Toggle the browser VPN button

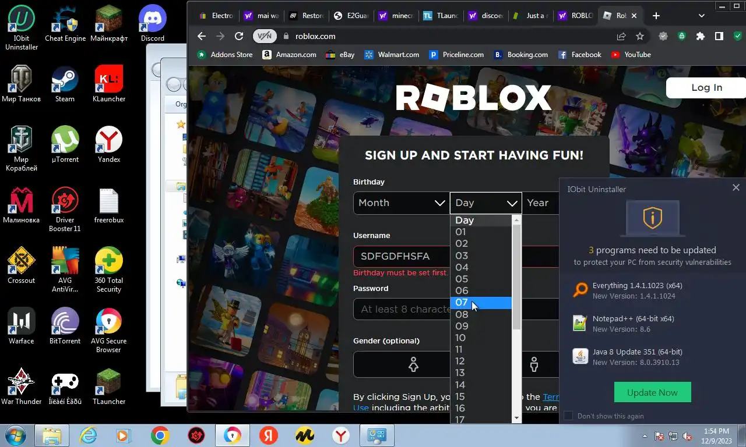[265, 36]
